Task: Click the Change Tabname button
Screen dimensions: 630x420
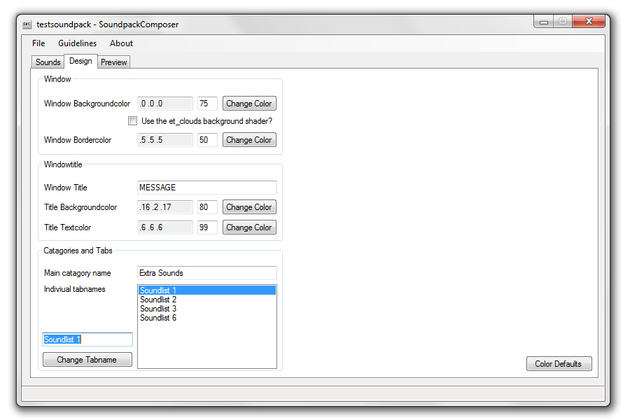Action: tap(87, 360)
